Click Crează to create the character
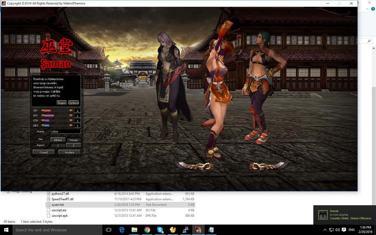The height and width of the screenshot is (235, 376). pos(44,152)
